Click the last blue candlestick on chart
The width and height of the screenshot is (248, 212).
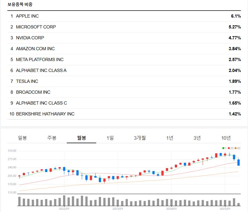[238, 162]
